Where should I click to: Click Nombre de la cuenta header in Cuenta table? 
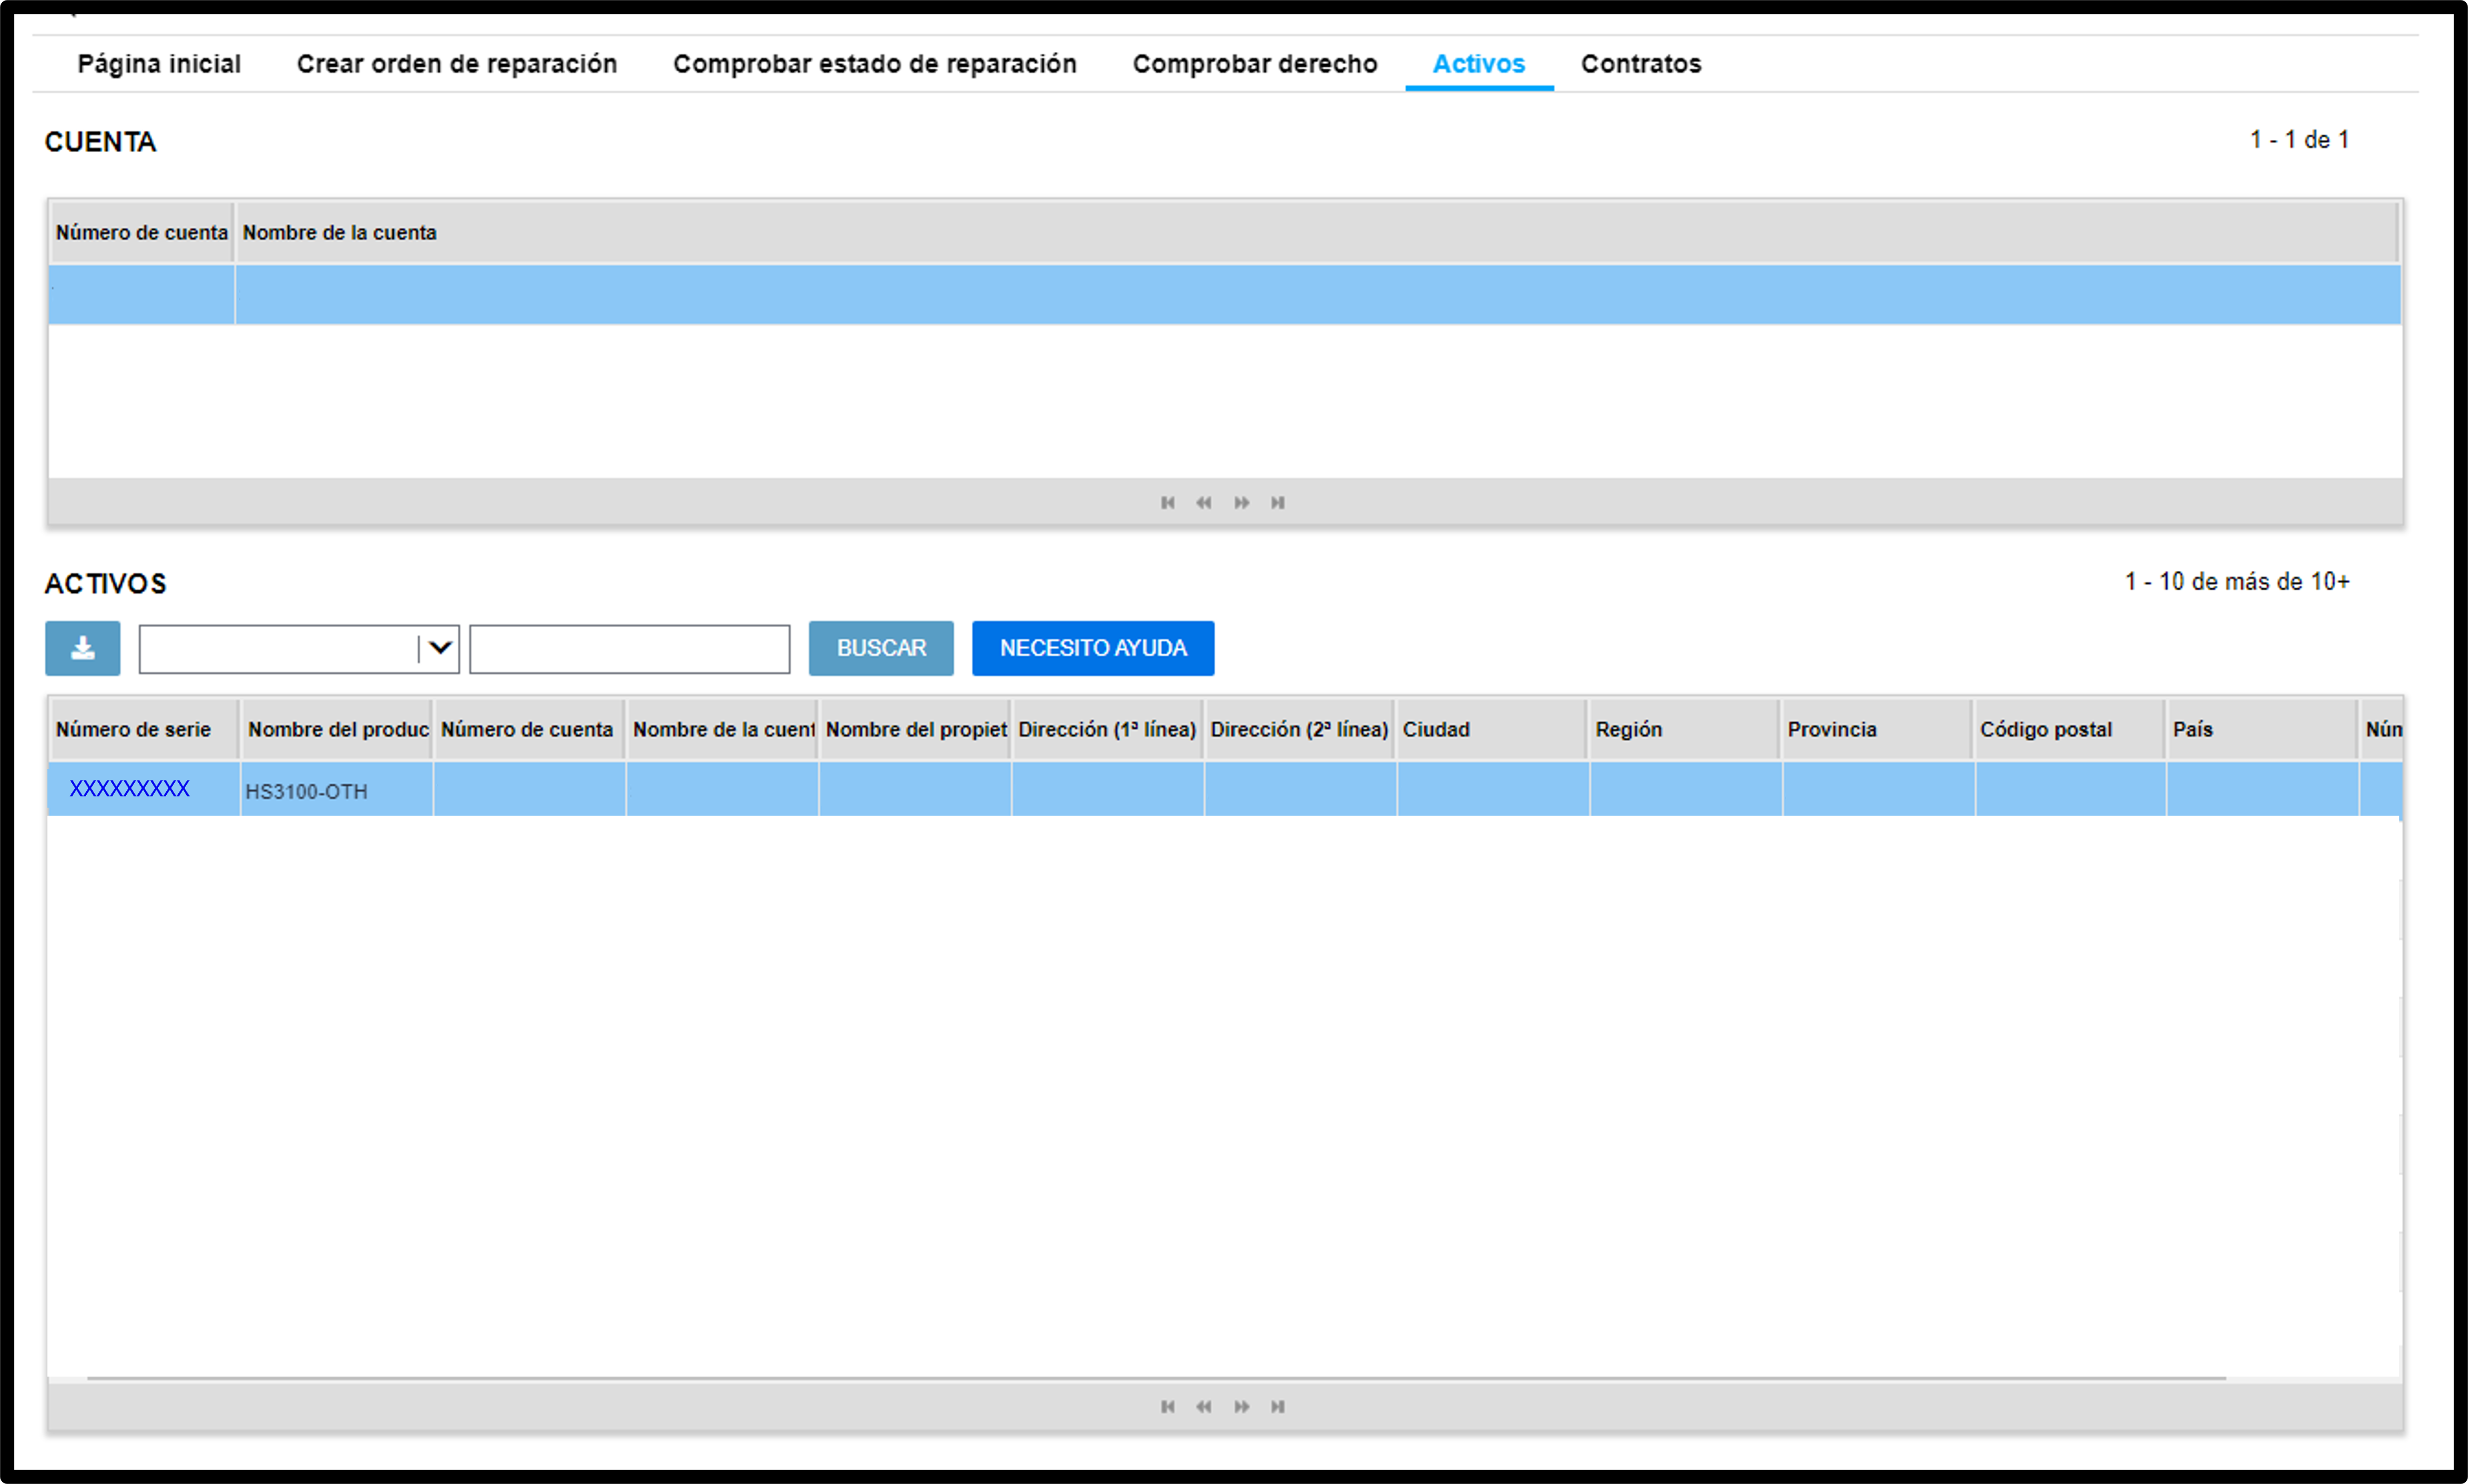tap(1317, 232)
